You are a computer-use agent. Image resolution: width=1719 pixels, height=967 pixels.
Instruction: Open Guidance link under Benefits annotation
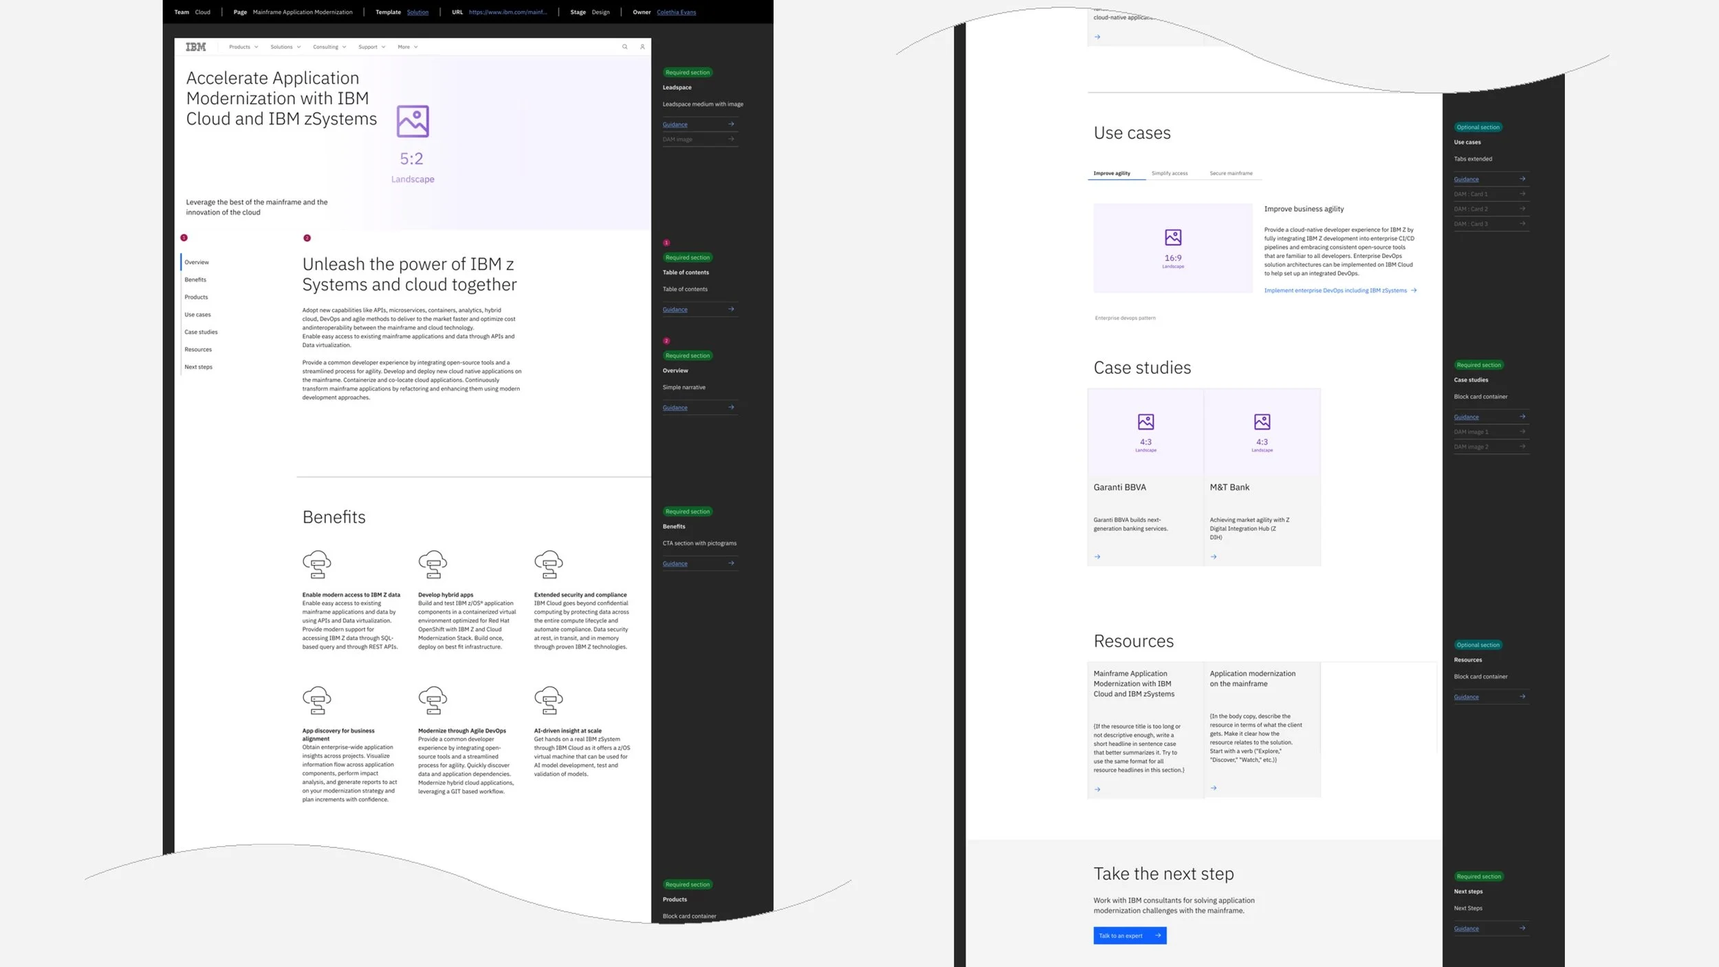pyautogui.click(x=699, y=564)
